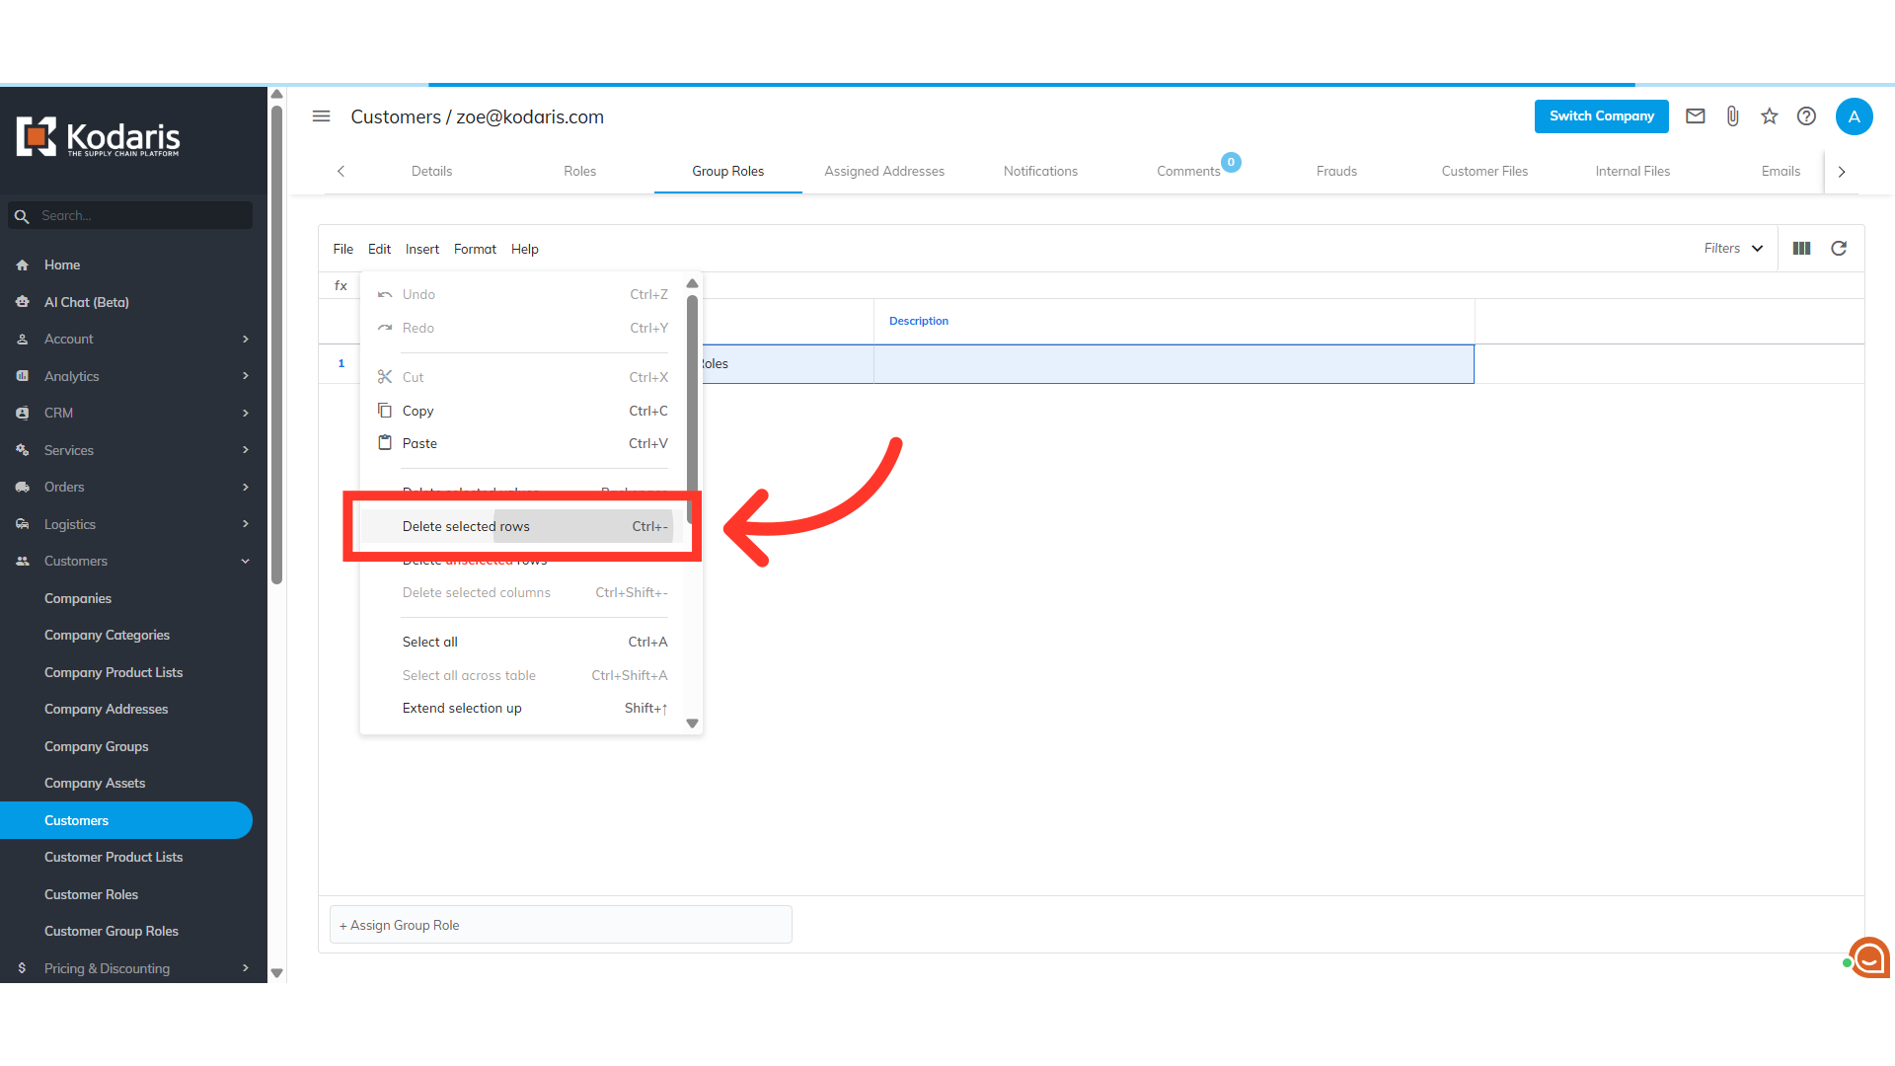Choose Delete selected rows menu entry
The width and height of the screenshot is (1895, 1066).
tap(466, 526)
